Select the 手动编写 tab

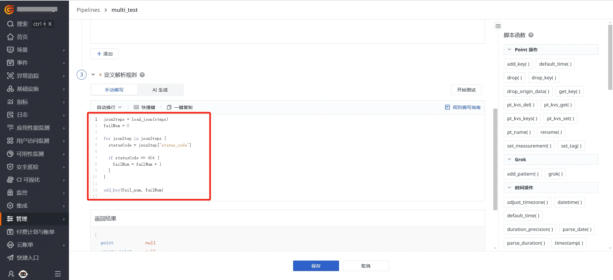(114, 90)
